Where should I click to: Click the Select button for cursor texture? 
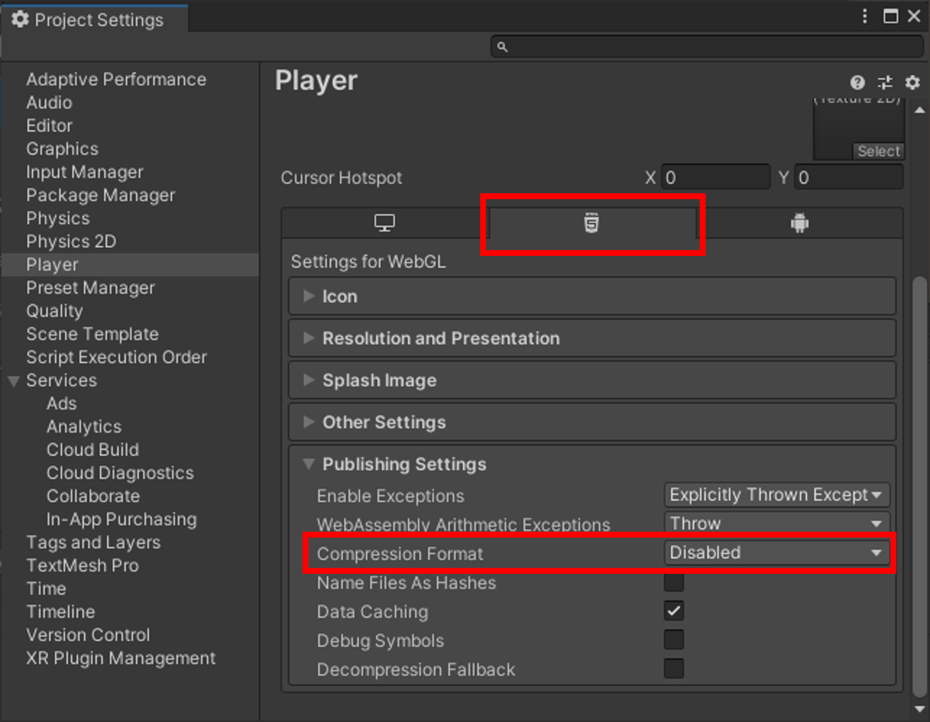pyautogui.click(x=878, y=151)
